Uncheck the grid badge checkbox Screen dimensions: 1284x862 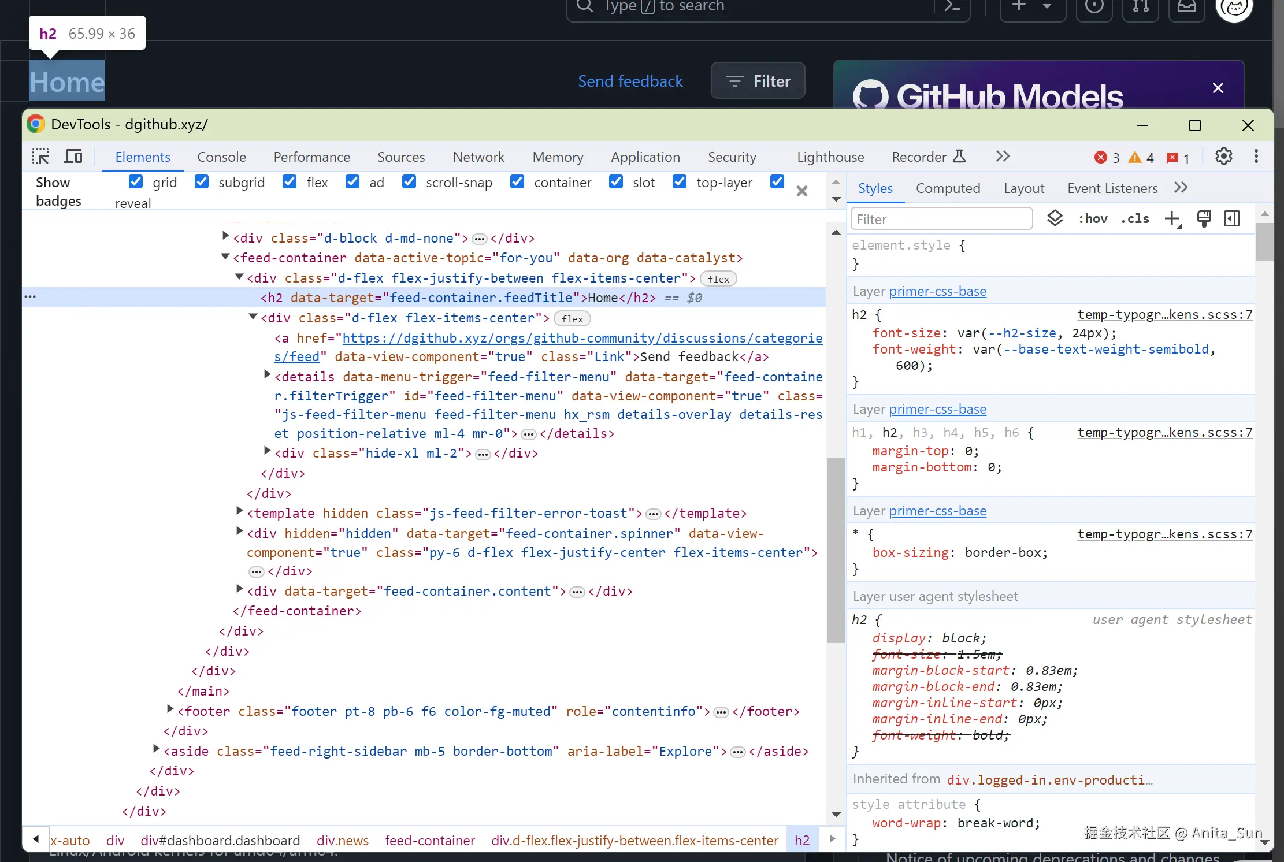(x=136, y=182)
